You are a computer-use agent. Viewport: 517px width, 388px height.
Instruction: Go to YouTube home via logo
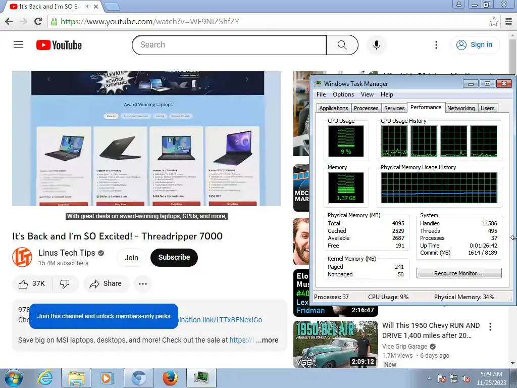click(59, 45)
